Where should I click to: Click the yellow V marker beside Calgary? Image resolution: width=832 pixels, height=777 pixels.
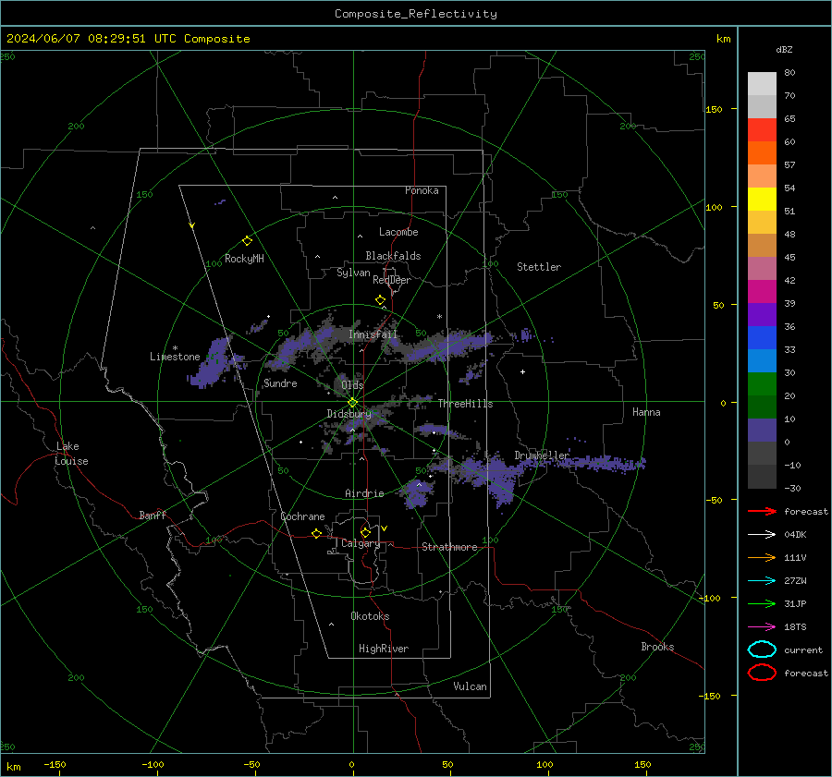coord(385,528)
